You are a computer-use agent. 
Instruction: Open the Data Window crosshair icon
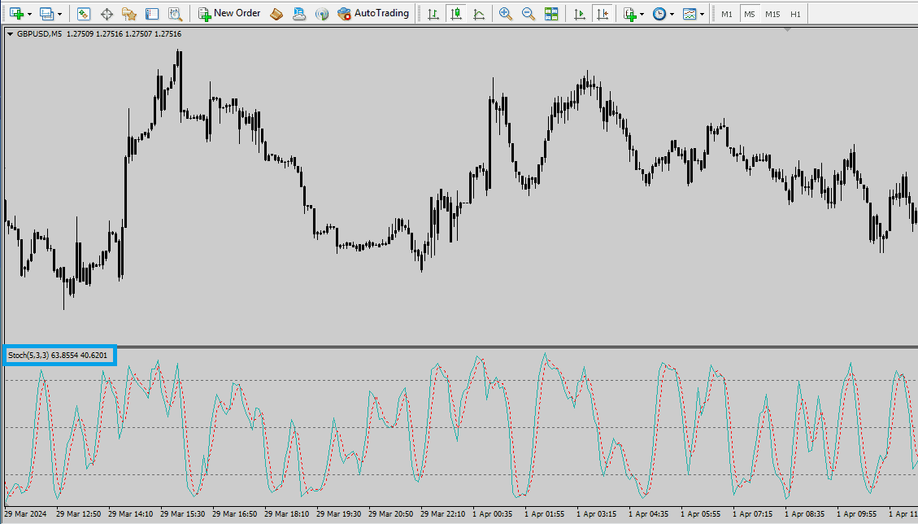[107, 14]
